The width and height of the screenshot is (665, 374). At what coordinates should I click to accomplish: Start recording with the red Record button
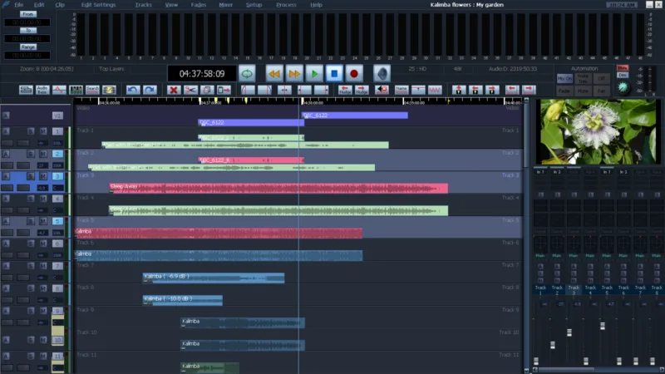354,74
